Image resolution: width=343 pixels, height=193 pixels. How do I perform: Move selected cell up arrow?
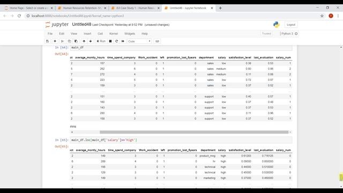click(x=84, y=41)
